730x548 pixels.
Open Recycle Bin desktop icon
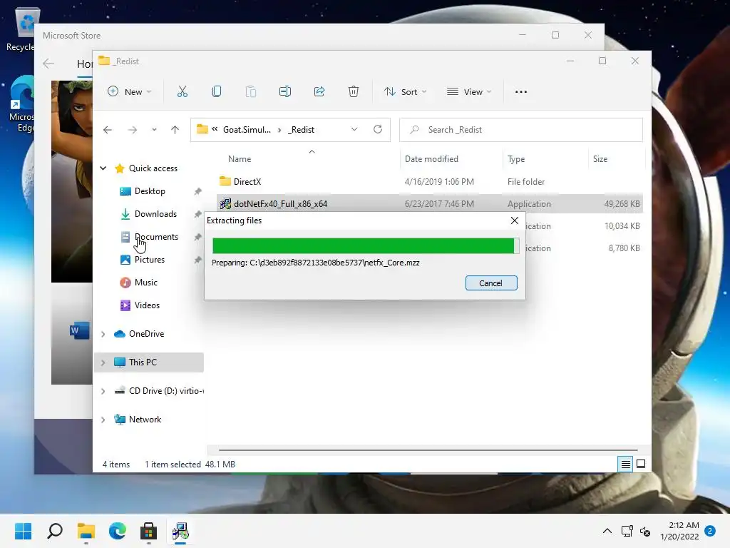pos(22,30)
